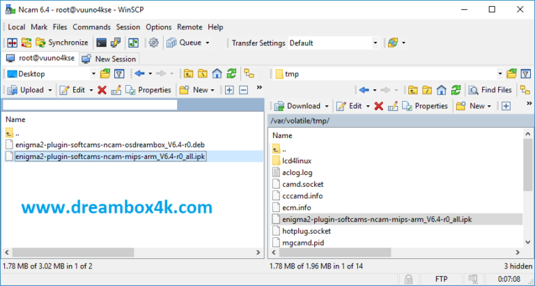Click the local directory tree icon
Image resolution: width=535 pixels, height=286 pixels.
(249, 73)
